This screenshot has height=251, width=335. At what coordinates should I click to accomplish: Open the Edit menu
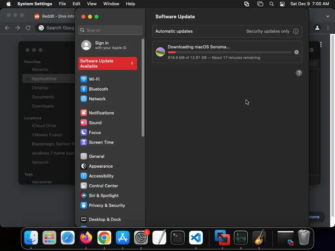click(x=76, y=4)
